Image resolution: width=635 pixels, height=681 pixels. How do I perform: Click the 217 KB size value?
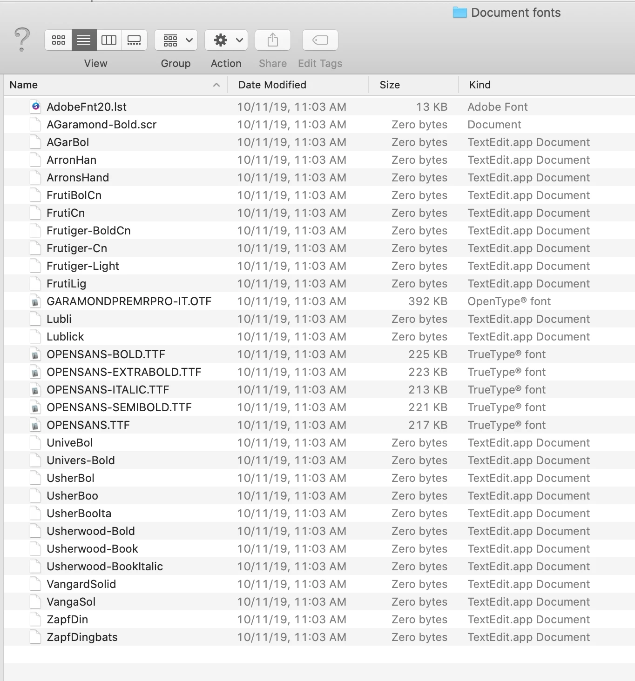coord(428,425)
